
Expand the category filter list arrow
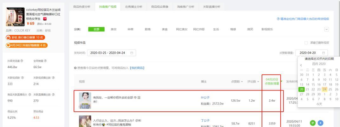(327, 29)
